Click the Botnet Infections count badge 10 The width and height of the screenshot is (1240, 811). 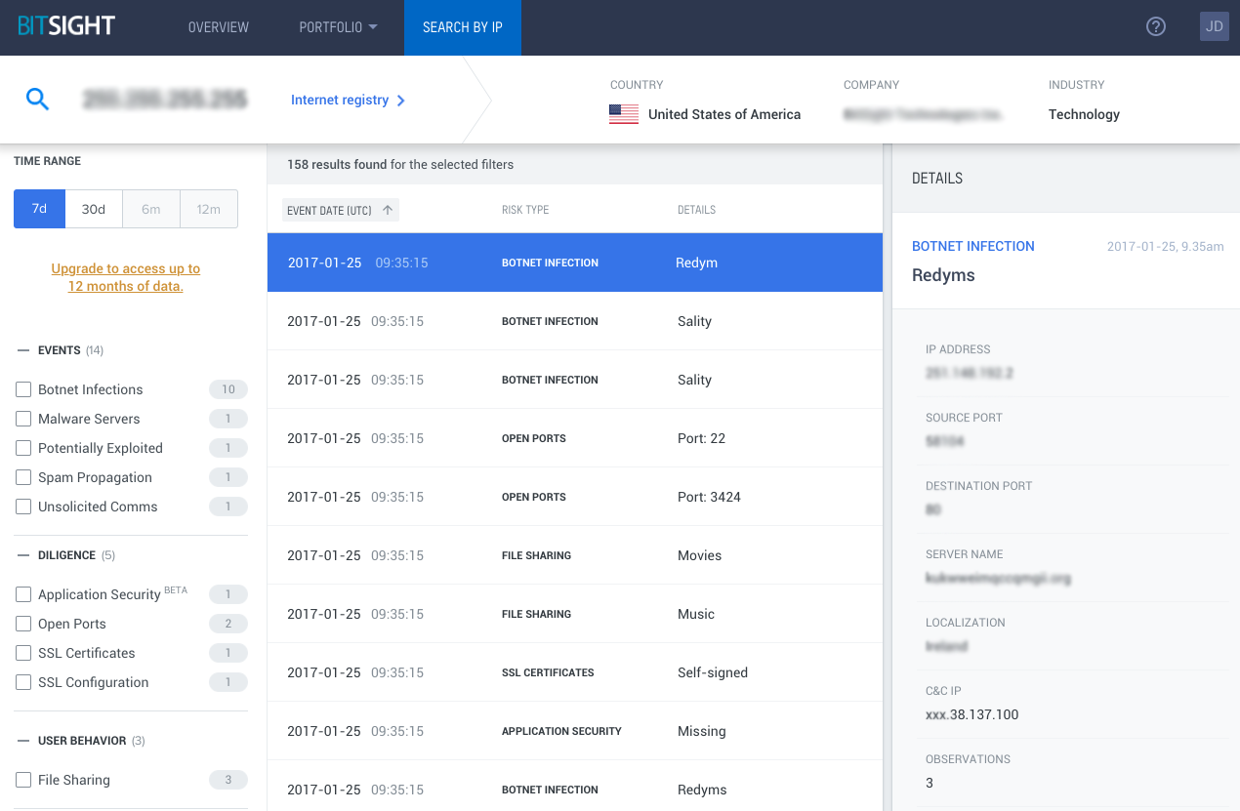tap(228, 389)
